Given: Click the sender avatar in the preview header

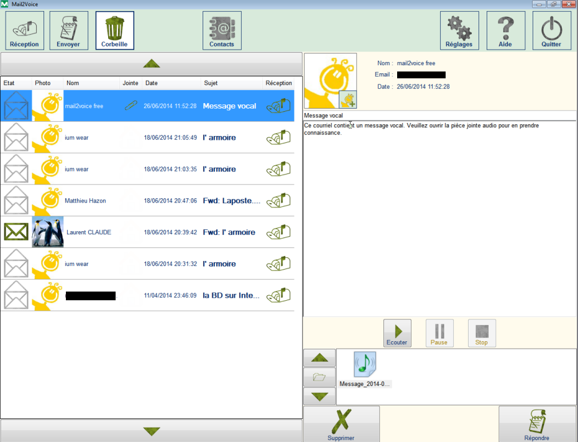Looking at the screenshot, I should point(330,81).
